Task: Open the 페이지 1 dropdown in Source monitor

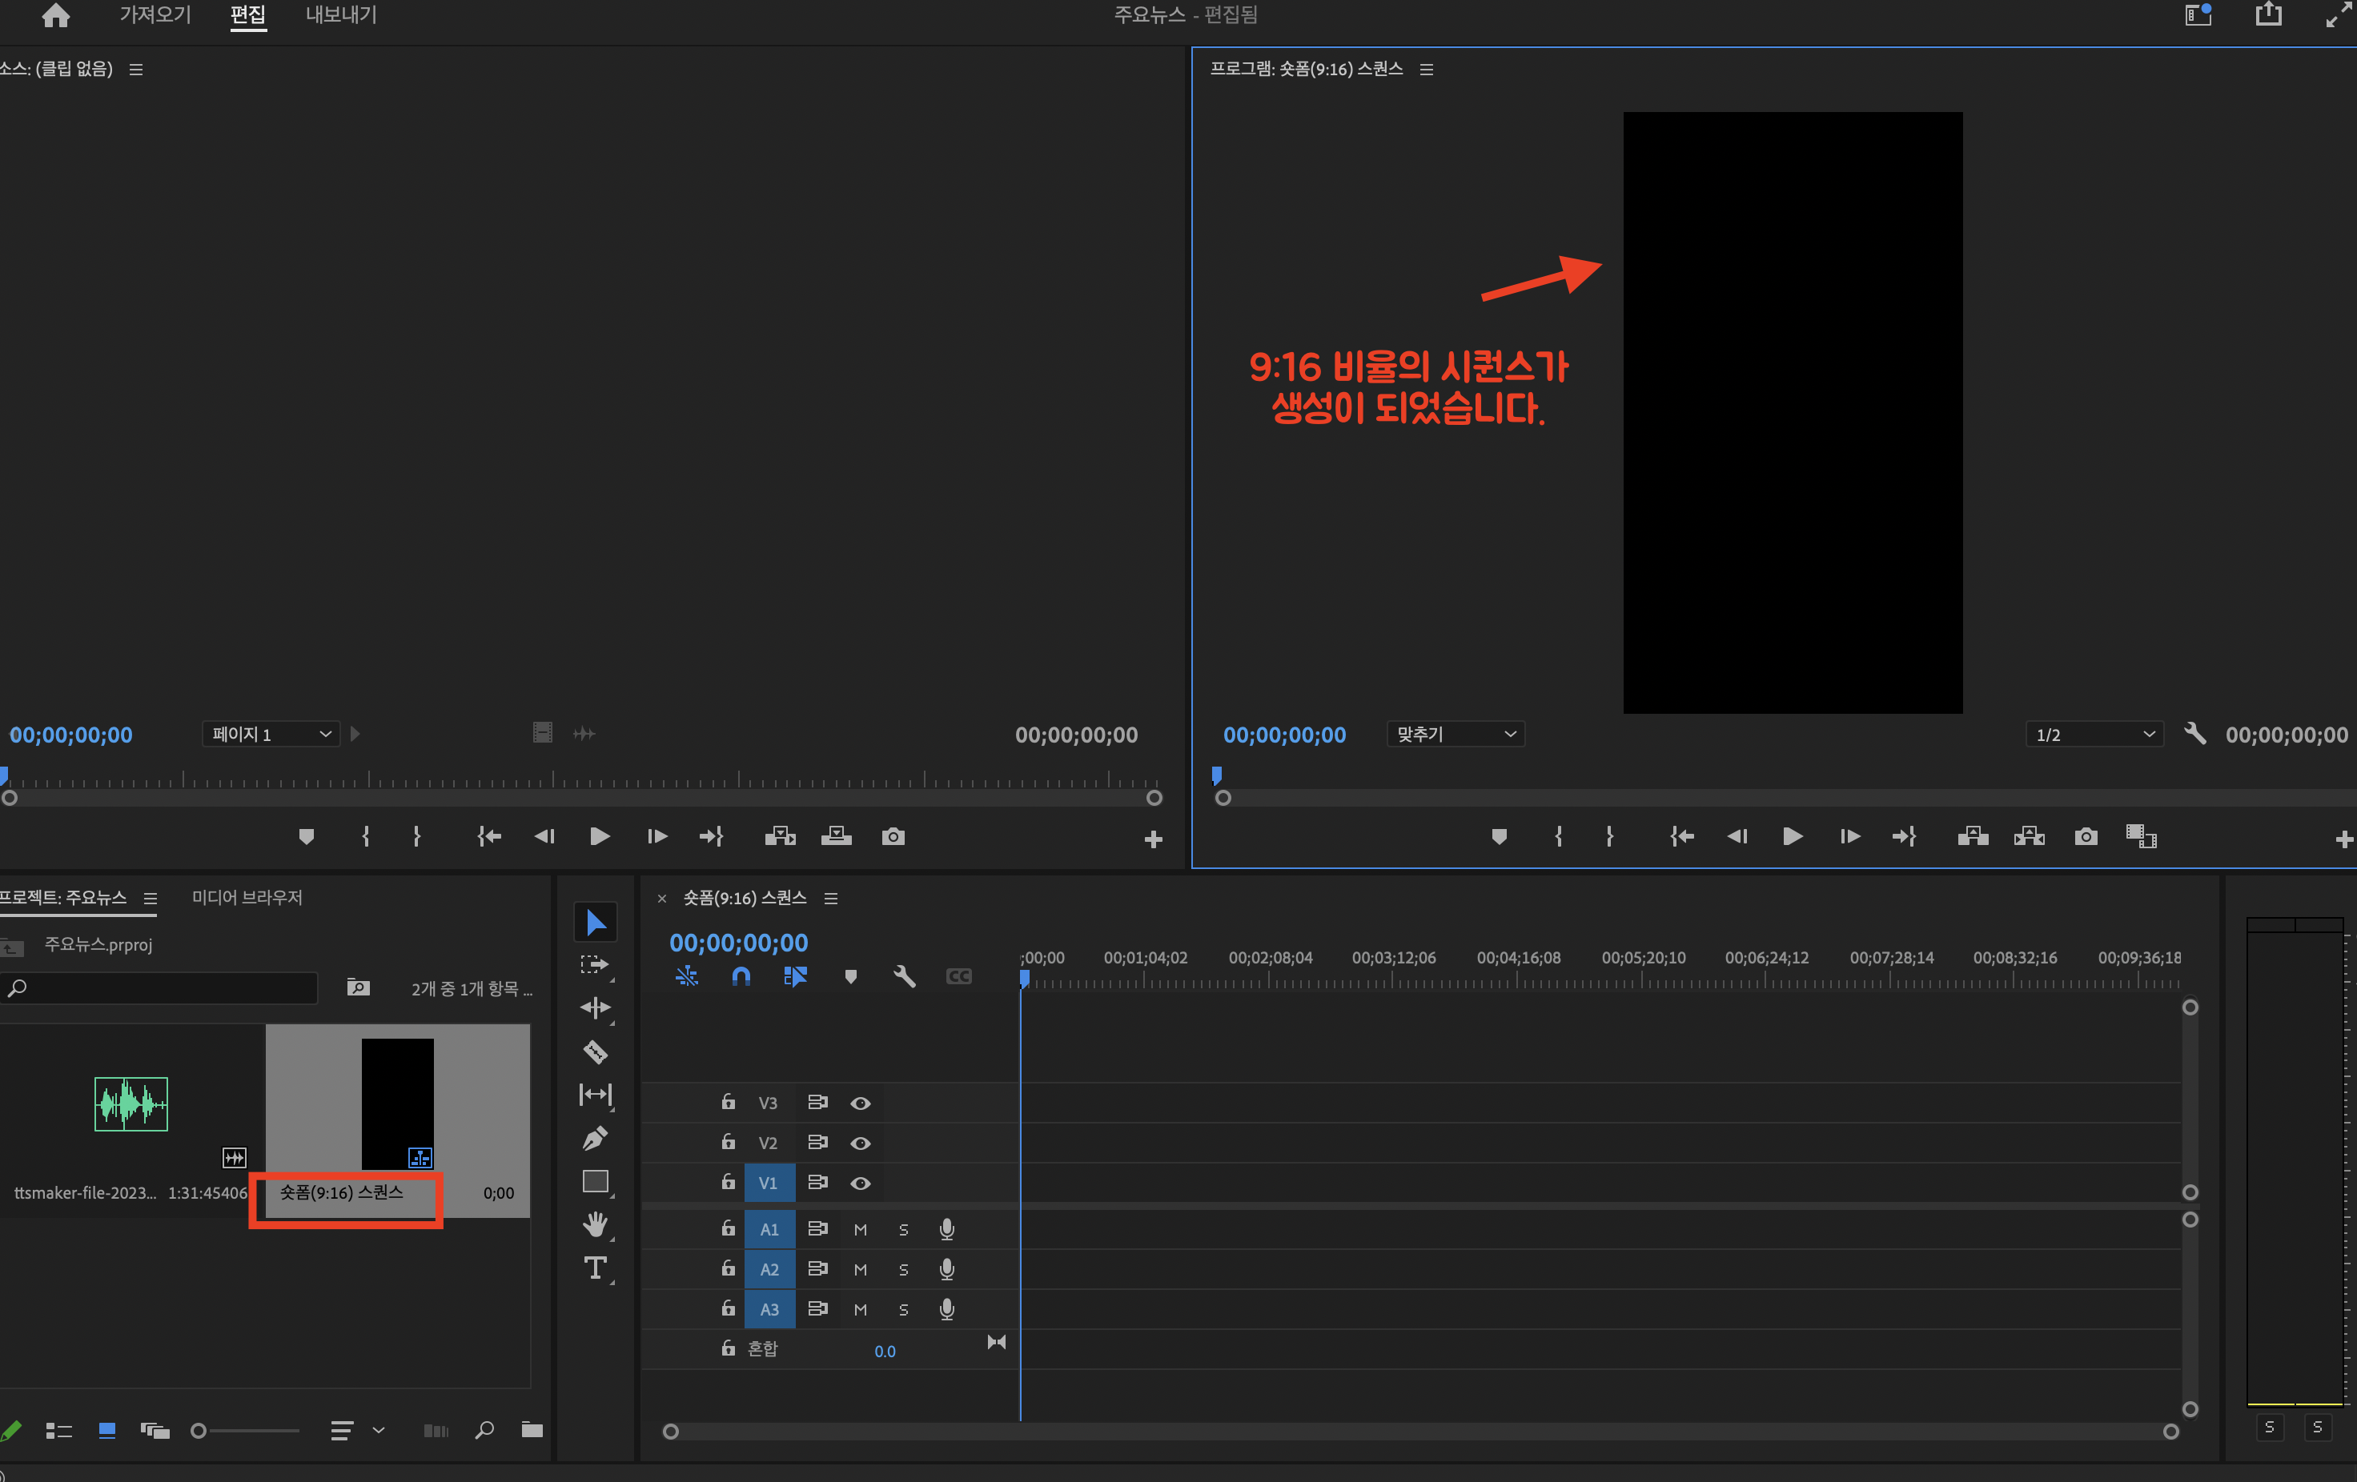Action: point(271,734)
